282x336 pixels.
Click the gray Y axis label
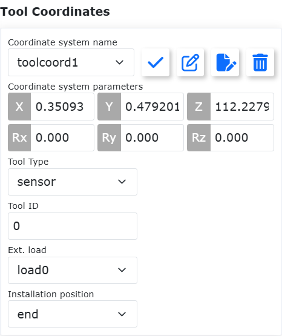[109, 107]
